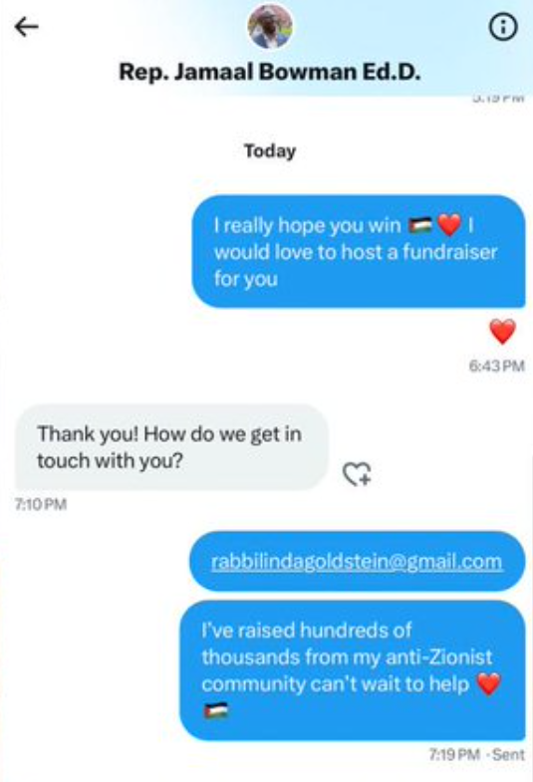This screenshot has height=782, width=533.
Task: Go back using the left arrow
Action: click(x=27, y=27)
